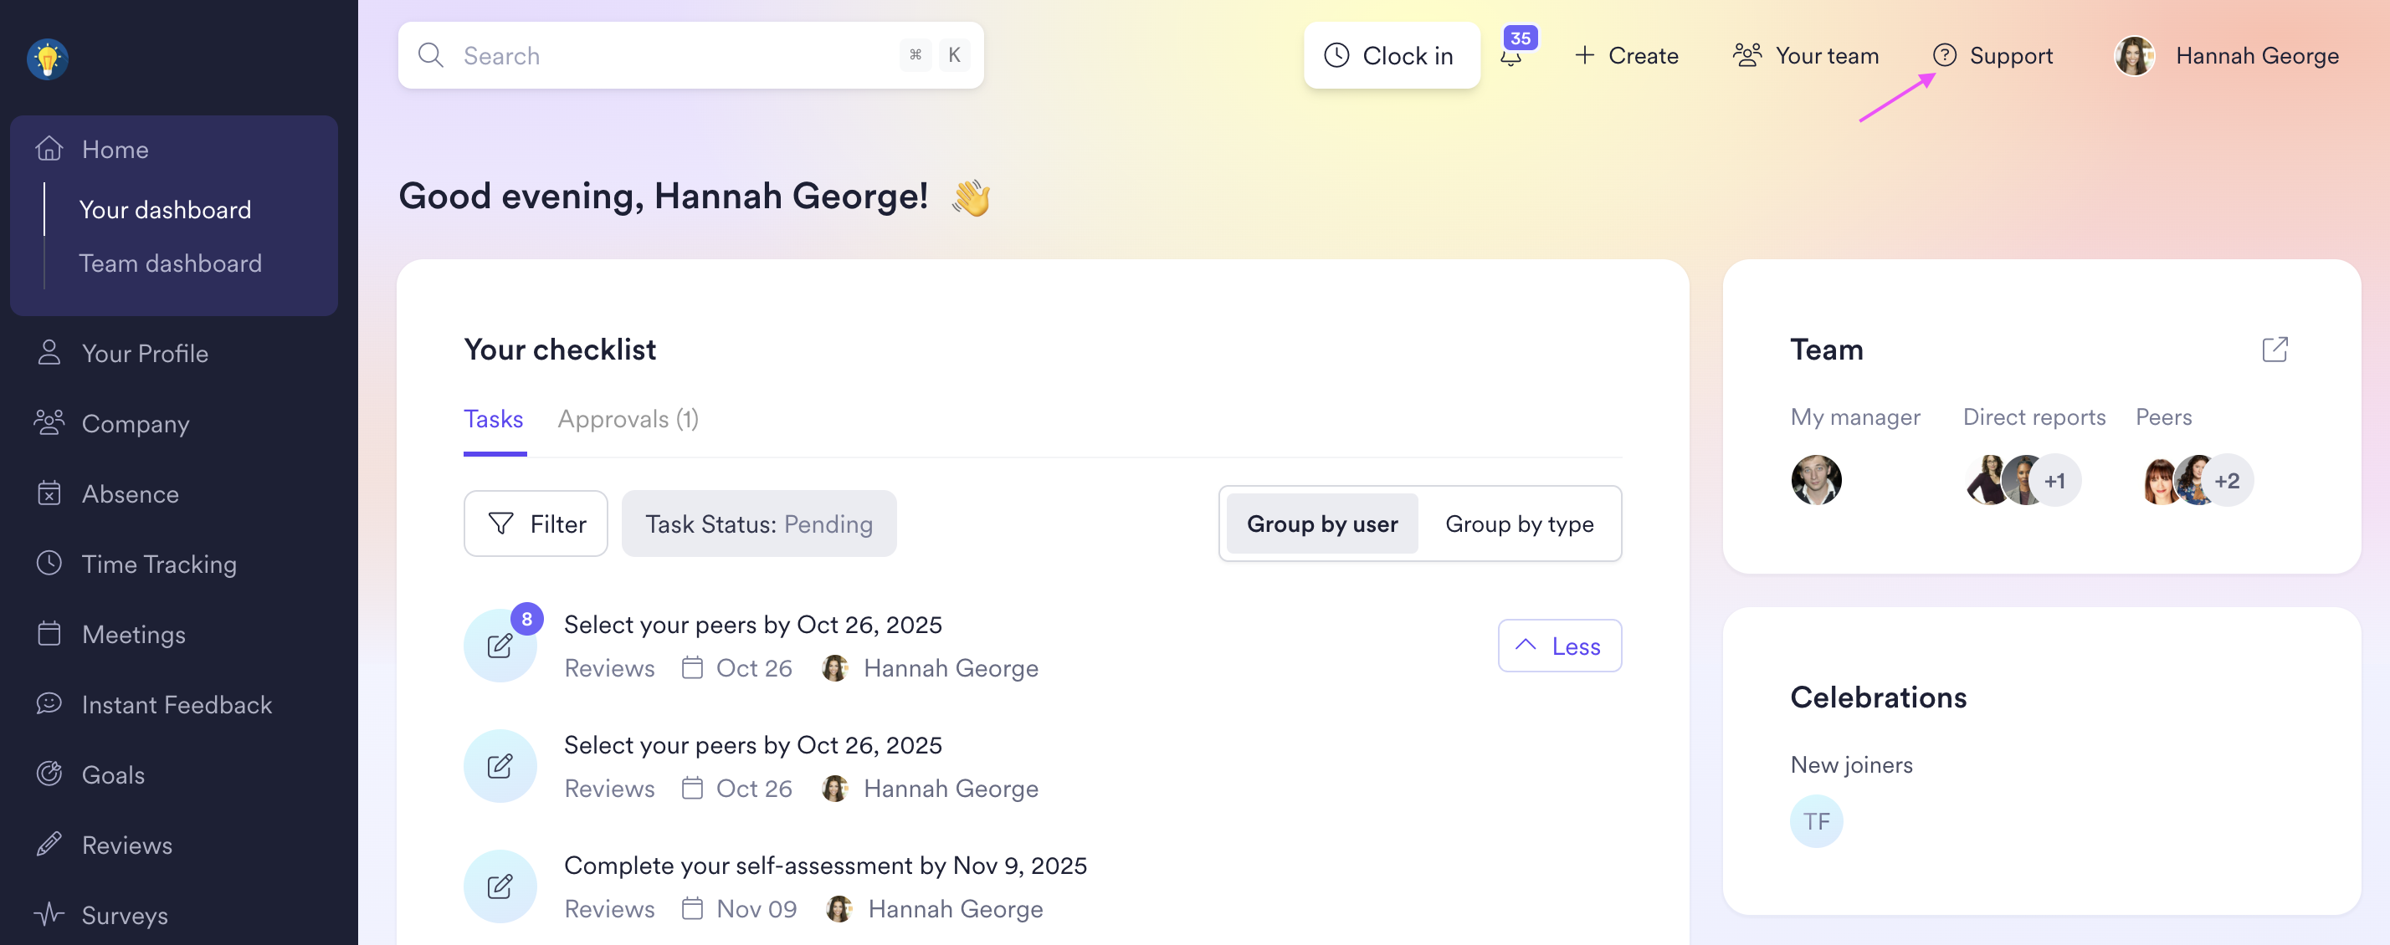
Task: Open Instant Feedback in sidebar
Action: [177, 704]
